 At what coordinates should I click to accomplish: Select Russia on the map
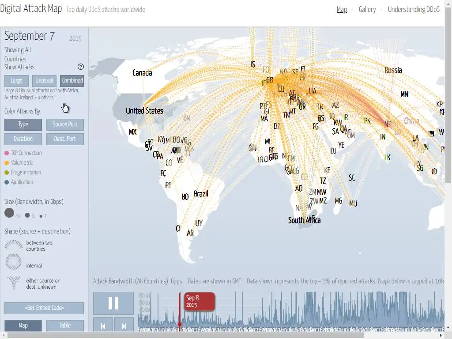tap(393, 70)
